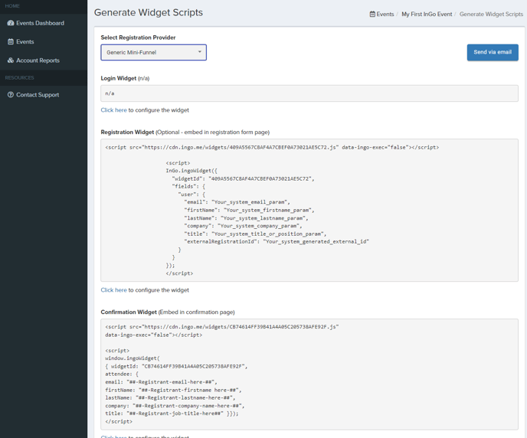The image size is (527, 438).
Task: Click the Confirmation Widget heading text
Action: (129, 312)
